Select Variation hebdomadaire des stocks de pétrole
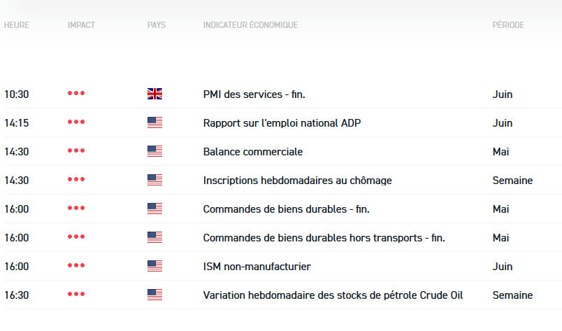This screenshot has width=562, height=331. point(333,295)
